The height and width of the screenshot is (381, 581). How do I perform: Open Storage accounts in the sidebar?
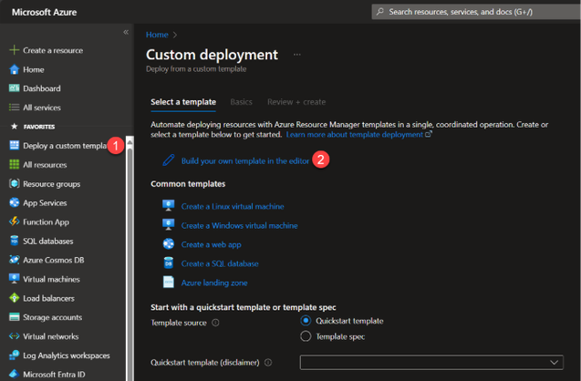pyautogui.click(x=53, y=317)
